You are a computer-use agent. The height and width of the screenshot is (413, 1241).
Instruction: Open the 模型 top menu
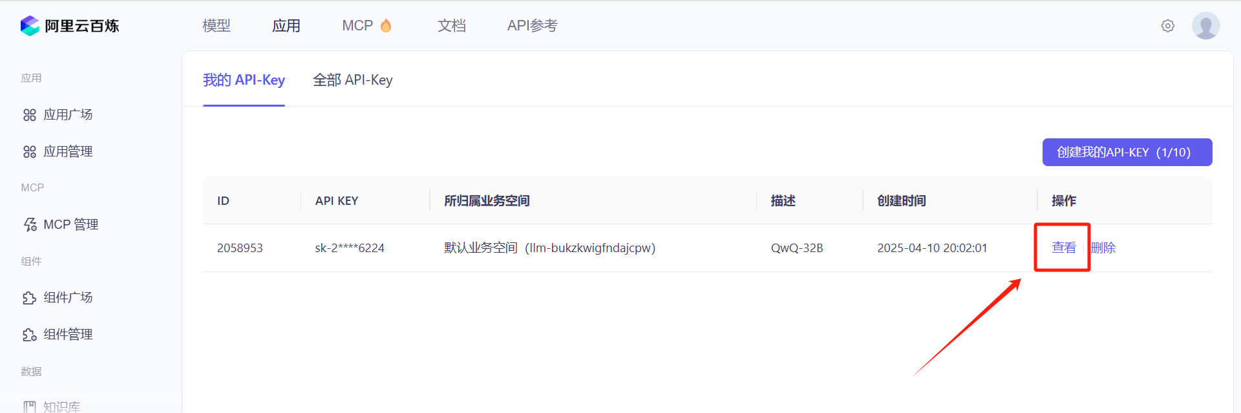pyautogui.click(x=217, y=26)
